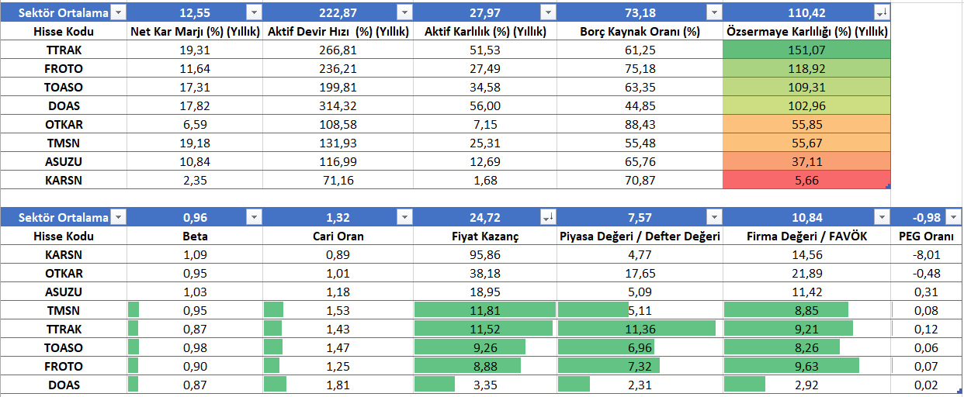Screen dimensions: 964x397
Task: Click debt ratio value 88,43
Action: pyautogui.click(x=640, y=124)
